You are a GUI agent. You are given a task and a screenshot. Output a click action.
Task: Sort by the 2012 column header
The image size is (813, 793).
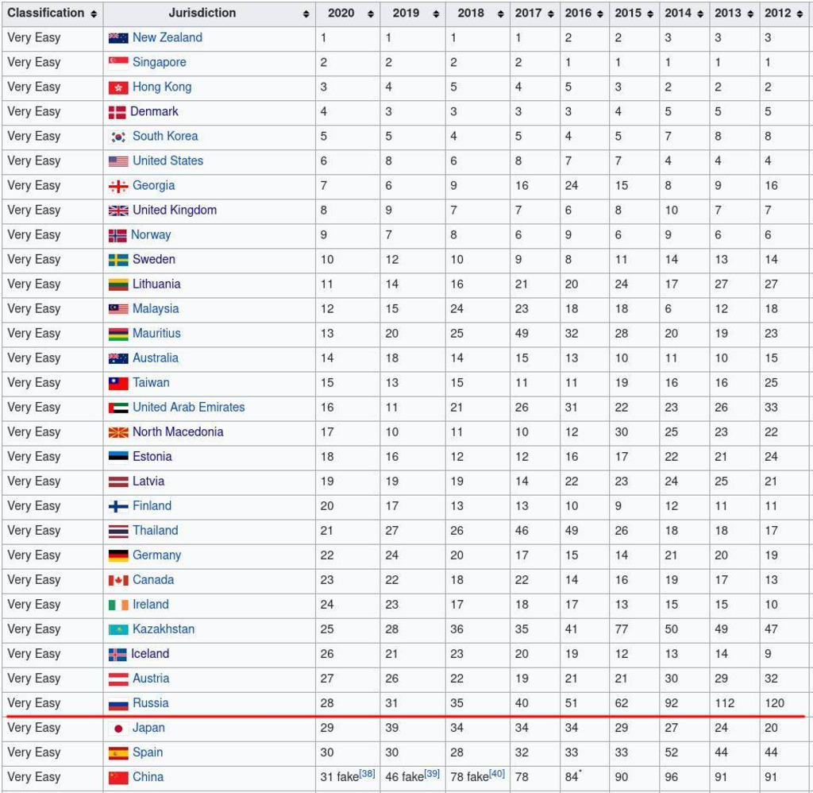pos(784,14)
